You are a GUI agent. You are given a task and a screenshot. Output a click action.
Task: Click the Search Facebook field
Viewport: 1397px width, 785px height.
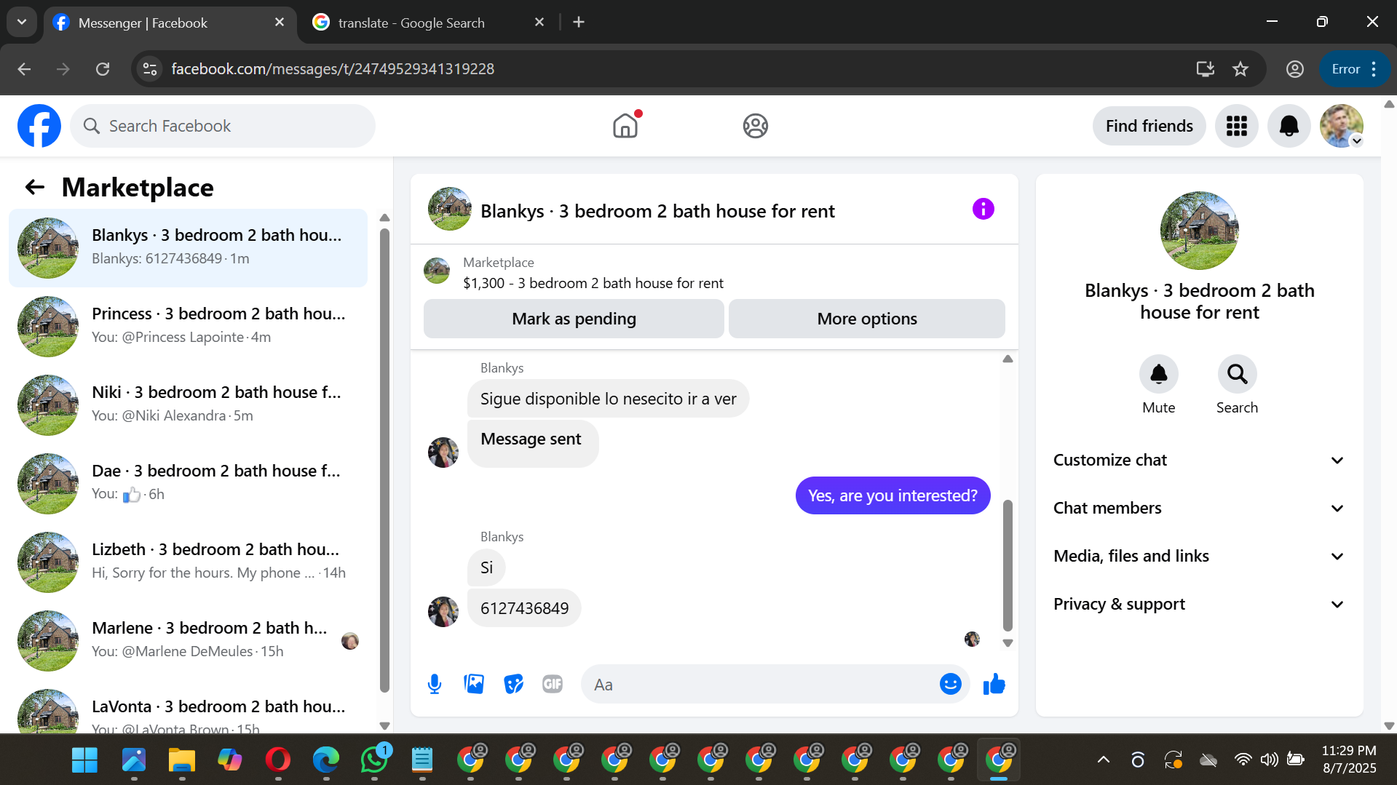[223, 126]
